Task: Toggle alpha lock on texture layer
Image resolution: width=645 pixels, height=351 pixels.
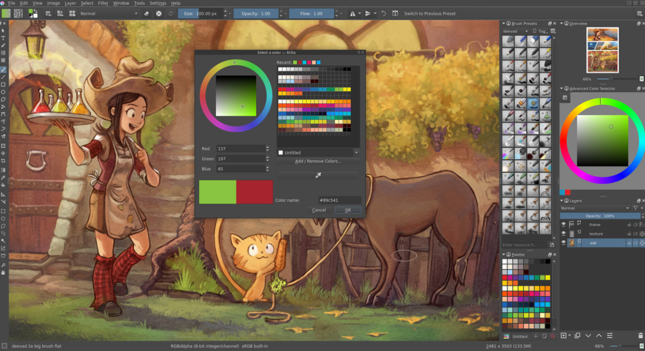Action: pos(636,233)
